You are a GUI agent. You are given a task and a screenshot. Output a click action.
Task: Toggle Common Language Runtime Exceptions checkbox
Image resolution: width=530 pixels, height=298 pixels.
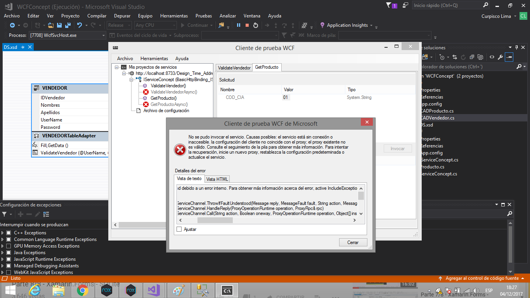coord(9,239)
